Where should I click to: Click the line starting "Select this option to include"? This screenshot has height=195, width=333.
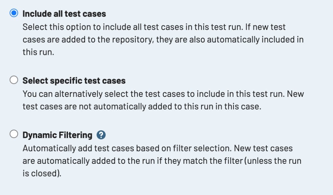154,27
